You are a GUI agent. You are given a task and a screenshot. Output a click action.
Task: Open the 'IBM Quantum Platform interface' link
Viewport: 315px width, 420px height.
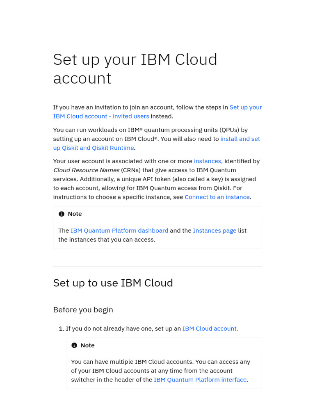200,380
